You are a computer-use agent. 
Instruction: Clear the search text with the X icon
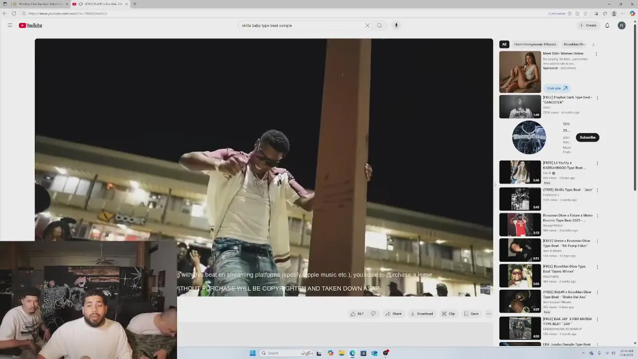[x=367, y=25]
